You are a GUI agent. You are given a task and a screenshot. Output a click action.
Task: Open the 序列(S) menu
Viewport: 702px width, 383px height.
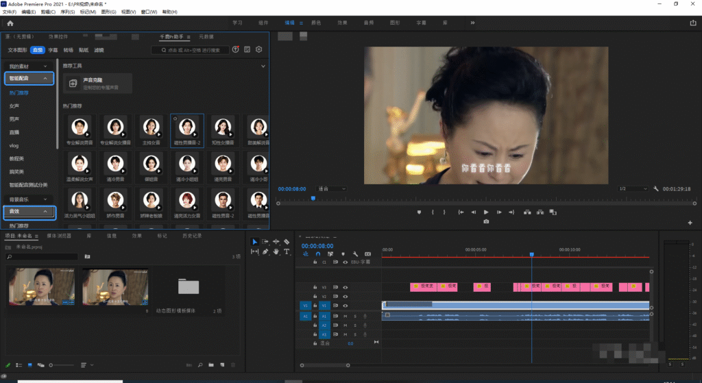point(66,12)
